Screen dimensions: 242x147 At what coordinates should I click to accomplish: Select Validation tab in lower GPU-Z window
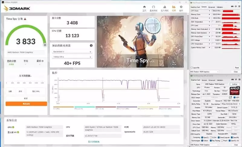220,80
